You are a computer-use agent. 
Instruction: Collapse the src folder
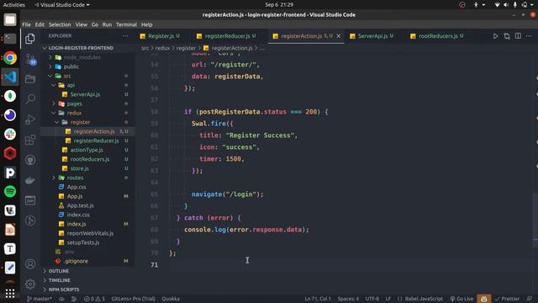click(x=67, y=76)
